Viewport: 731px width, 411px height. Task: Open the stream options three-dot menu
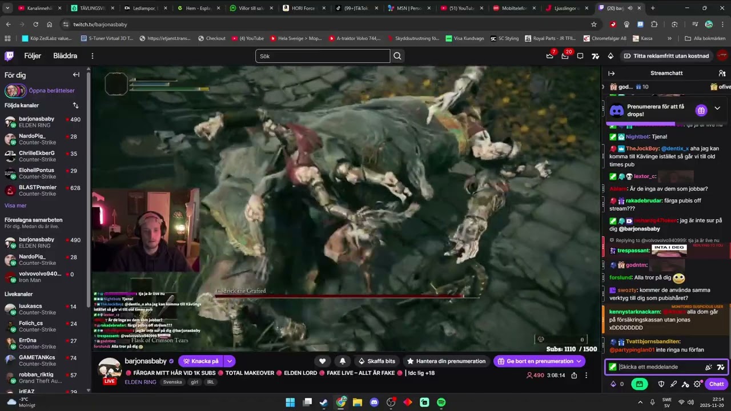coord(586,376)
